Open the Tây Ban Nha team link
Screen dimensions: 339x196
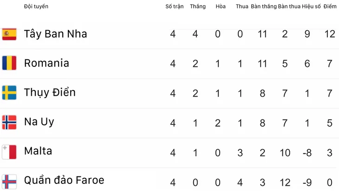click(x=56, y=34)
